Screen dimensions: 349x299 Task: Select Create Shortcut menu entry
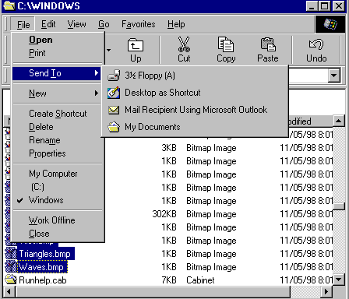(58, 114)
